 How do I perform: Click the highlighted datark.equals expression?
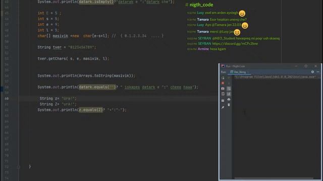[97, 87]
